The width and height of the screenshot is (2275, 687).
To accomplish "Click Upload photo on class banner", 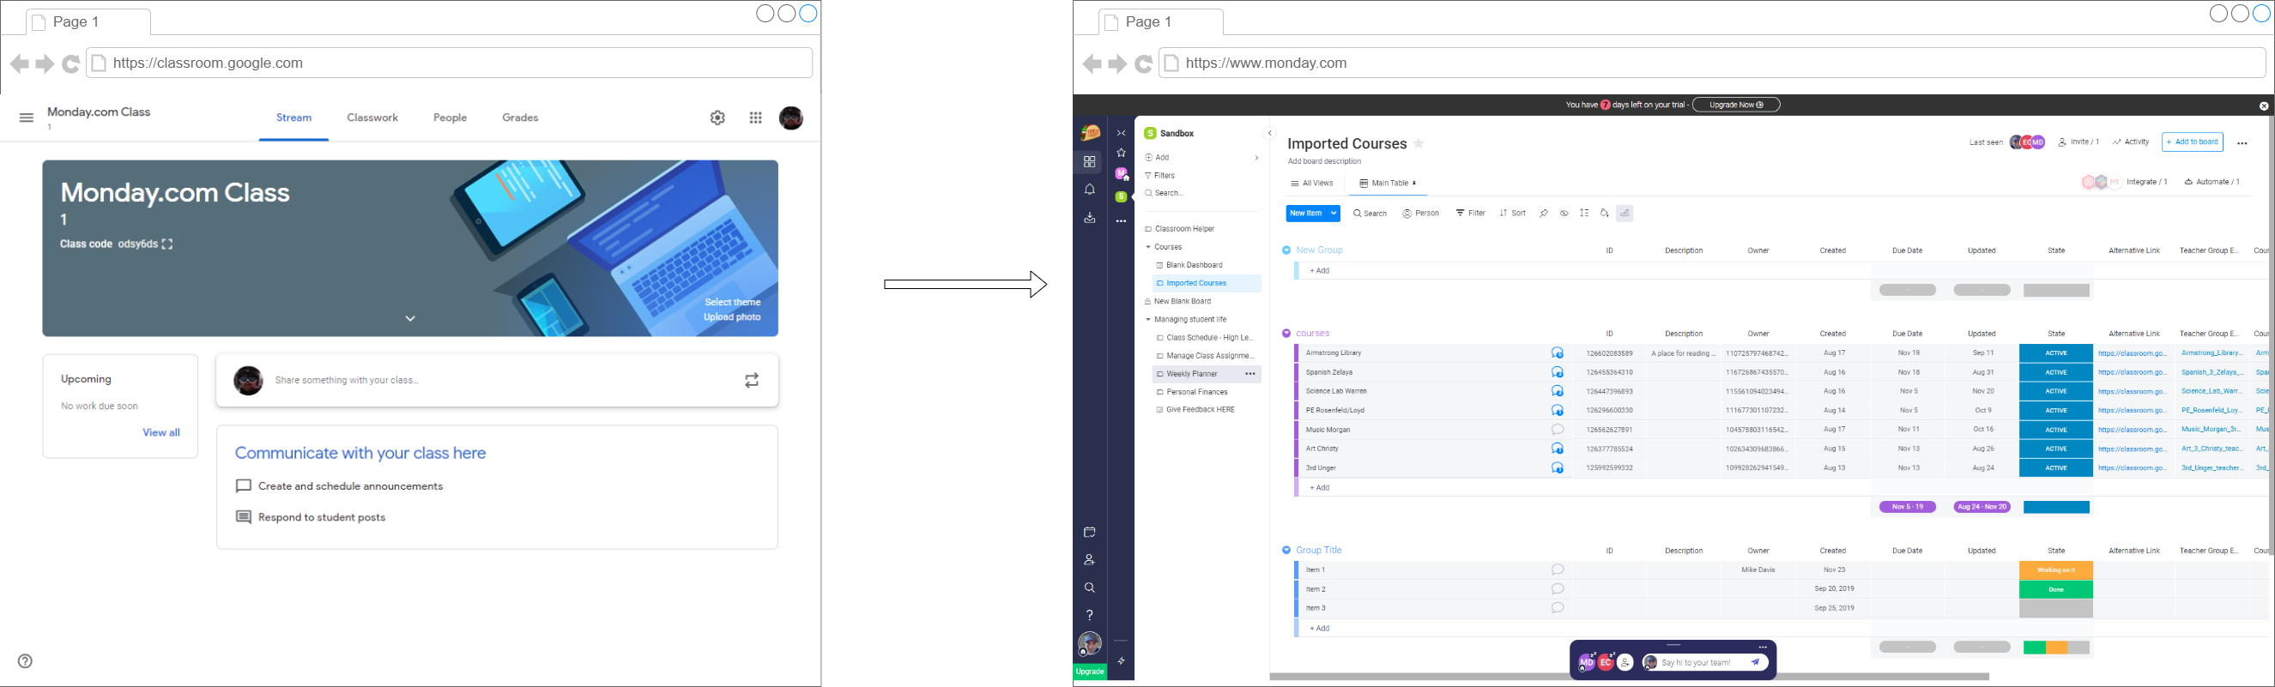I will coord(732,317).
